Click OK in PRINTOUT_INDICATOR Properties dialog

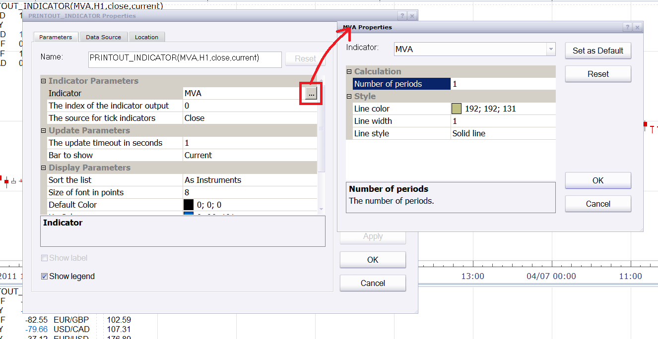pyautogui.click(x=373, y=260)
